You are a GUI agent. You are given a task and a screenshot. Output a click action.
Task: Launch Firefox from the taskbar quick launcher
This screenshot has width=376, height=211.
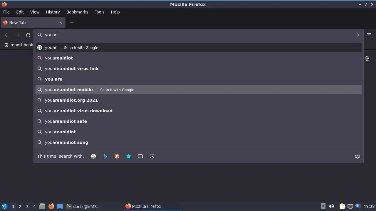51,206
